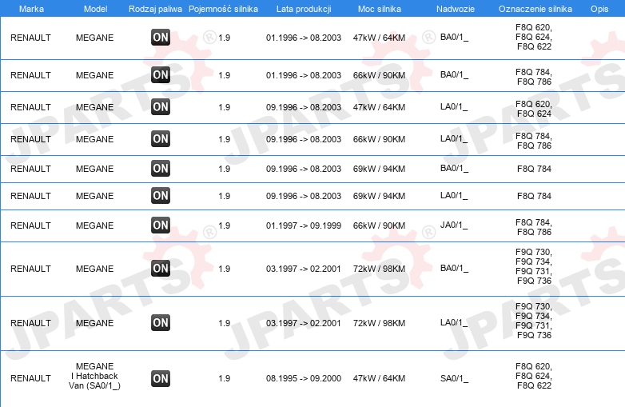Screen dimensions: 625x407
Task: Click the ON icon in the SA0/1_ Hatchback Van row
Action: pyautogui.click(x=161, y=378)
